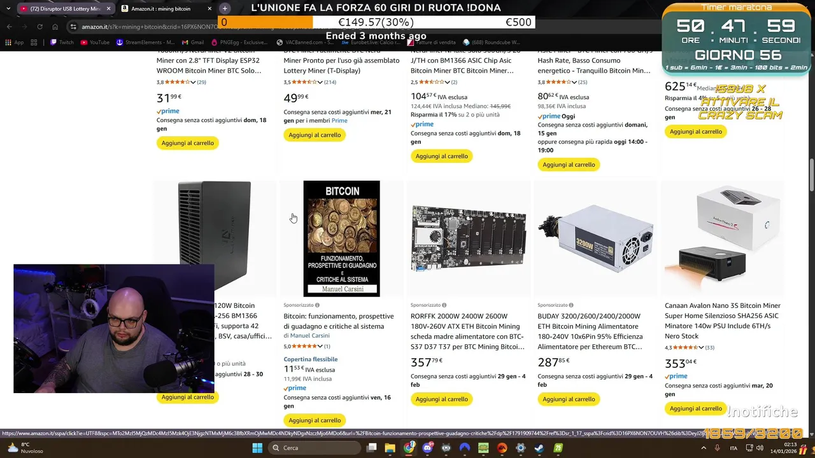Open the Twitch bookmark
This screenshot has width=815, height=458.
[x=62, y=43]
